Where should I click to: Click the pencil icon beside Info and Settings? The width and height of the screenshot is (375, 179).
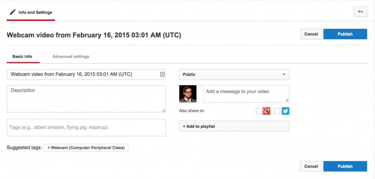[13, 12]
